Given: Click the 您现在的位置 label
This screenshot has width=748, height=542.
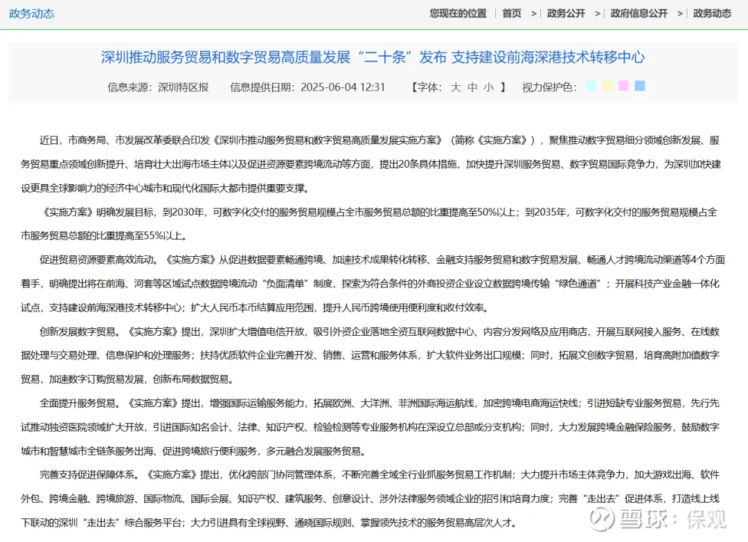Looking at the screenshot, I should point(458,13).
